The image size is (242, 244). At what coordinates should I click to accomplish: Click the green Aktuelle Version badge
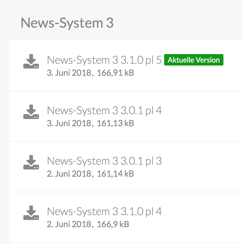194,60
